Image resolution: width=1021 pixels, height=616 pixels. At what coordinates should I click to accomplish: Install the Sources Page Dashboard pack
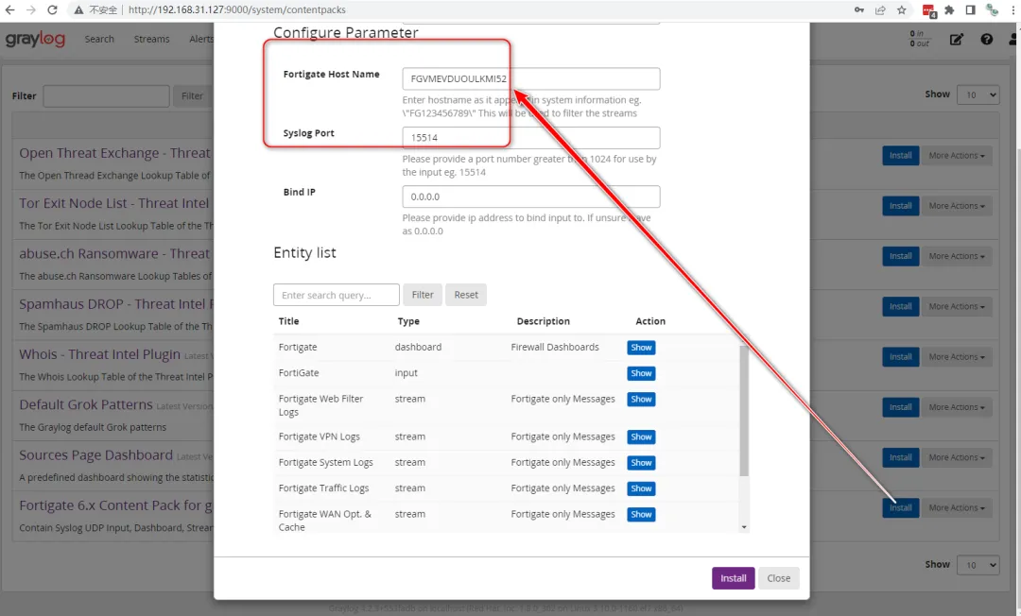pos(901,457)
